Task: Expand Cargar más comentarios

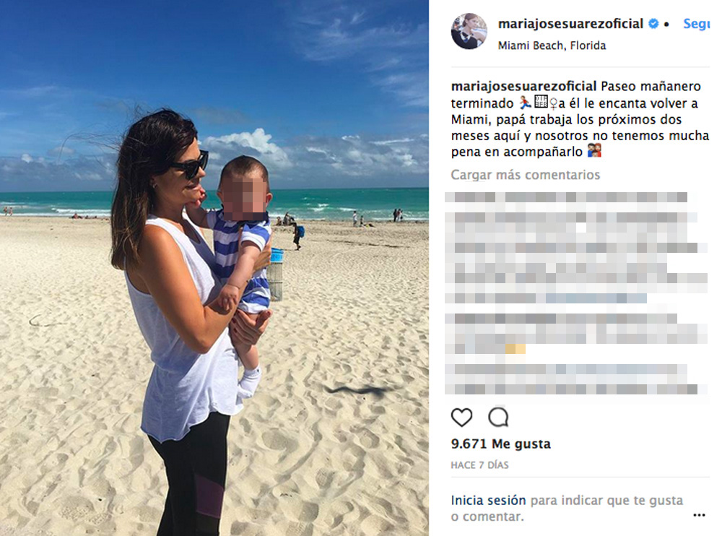Action: tap(526, 175)
